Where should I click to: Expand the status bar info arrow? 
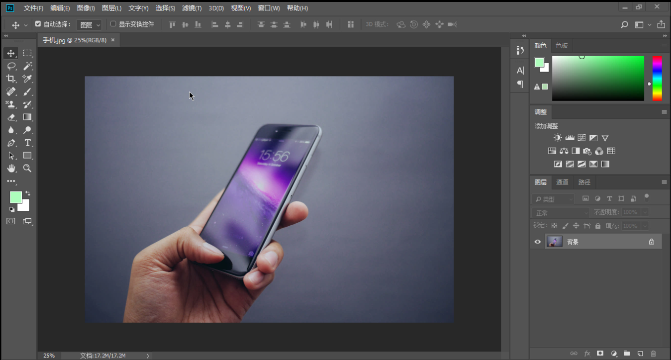click(x=148, y=356)
